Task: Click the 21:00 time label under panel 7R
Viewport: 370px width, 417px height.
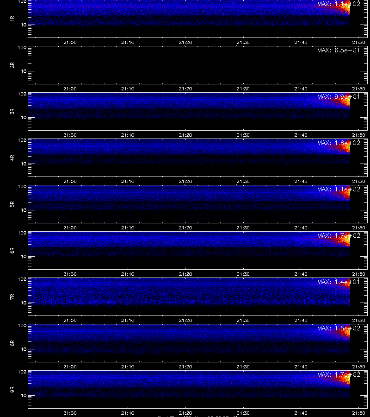Action: (70, 321)
